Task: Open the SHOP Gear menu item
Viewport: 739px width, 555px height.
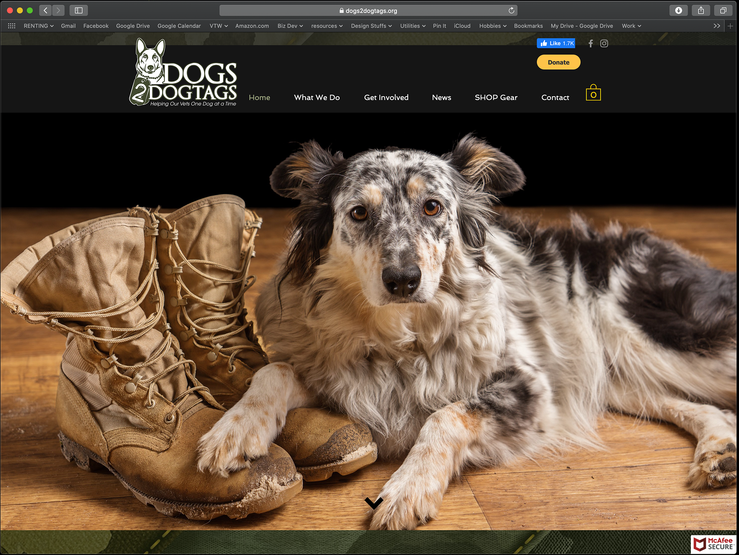Action: 496,97
